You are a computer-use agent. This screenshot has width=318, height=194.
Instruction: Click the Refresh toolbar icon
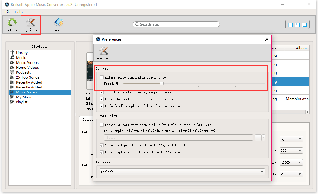12,25
